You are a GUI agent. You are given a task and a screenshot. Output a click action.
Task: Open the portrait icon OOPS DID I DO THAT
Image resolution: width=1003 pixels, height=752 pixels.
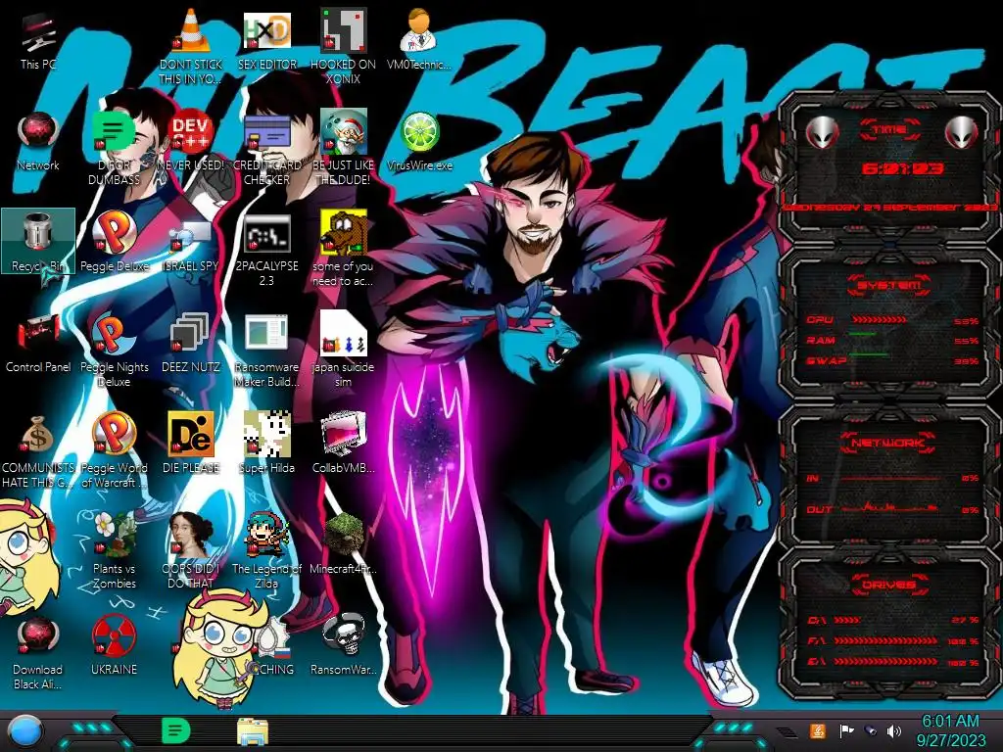click(x=191, y=535)
